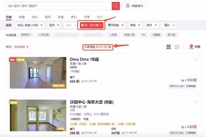Click the 445 呎 saleable area value
206x137 pixels.
pyautogui.click(x=75, y=82)
